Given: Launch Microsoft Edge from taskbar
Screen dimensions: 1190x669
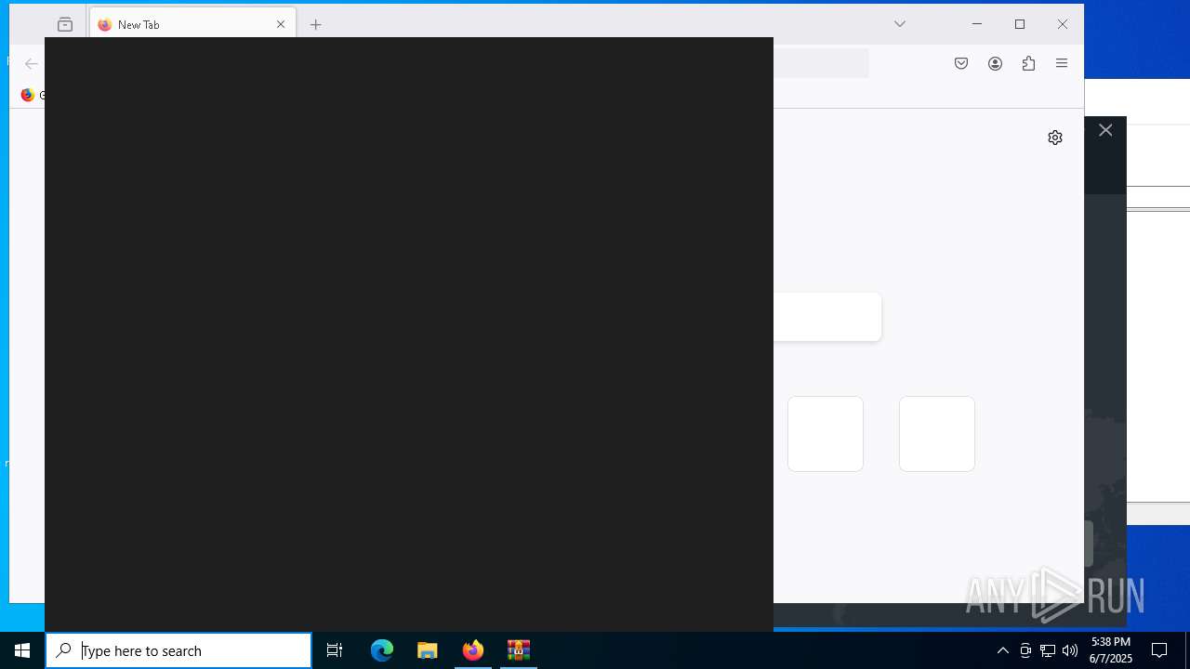Looking at the screenshot, I should [382, 650].
